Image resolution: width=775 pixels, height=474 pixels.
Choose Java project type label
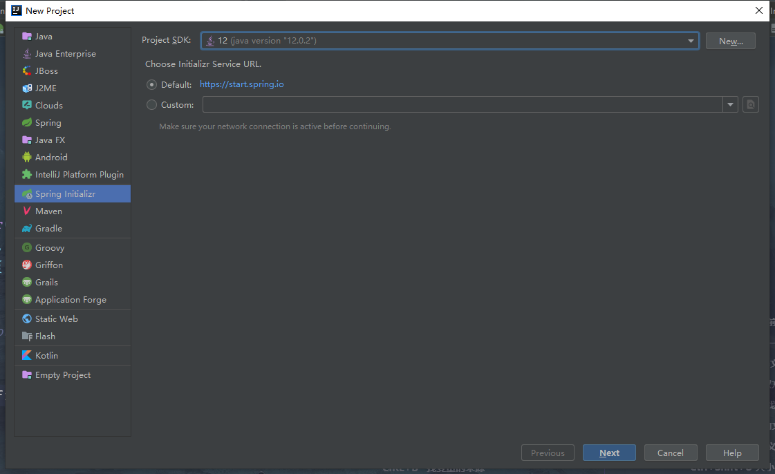[x=44, y=37]
